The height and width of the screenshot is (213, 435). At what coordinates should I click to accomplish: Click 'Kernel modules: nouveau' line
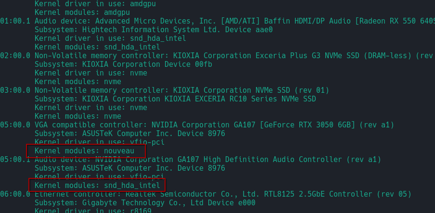pyautogui.click(x=84, y=151)
